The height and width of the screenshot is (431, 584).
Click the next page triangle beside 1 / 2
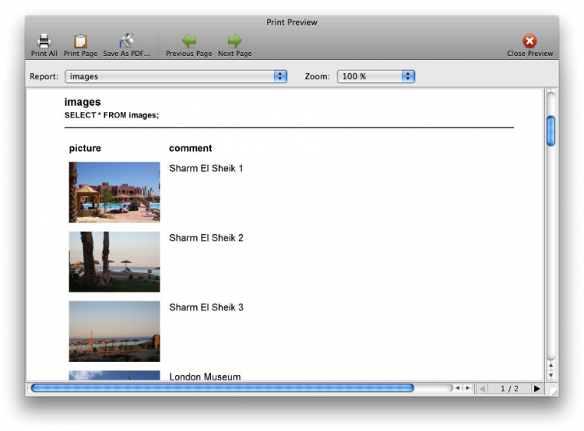point(537,388)
